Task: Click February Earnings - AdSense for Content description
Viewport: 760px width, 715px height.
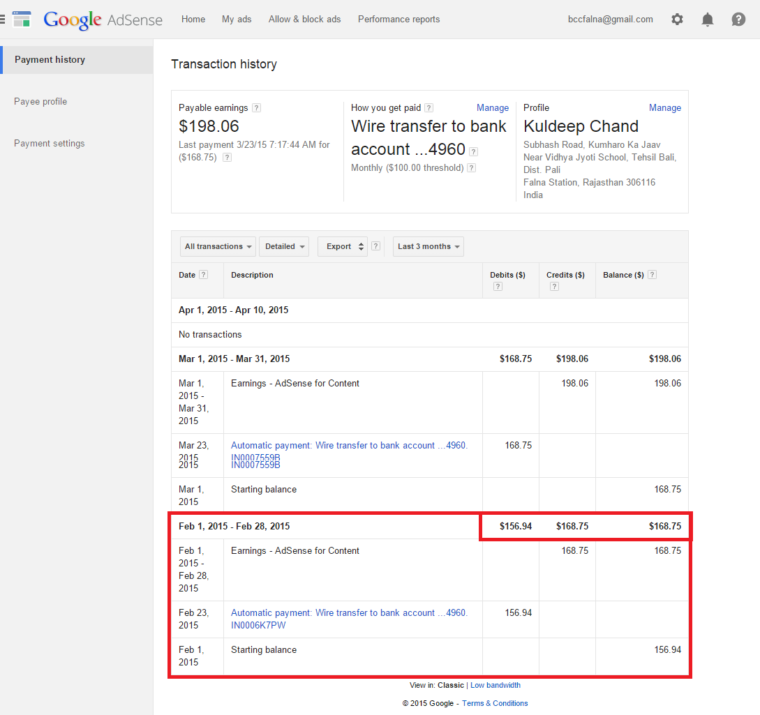Action: 295,551
